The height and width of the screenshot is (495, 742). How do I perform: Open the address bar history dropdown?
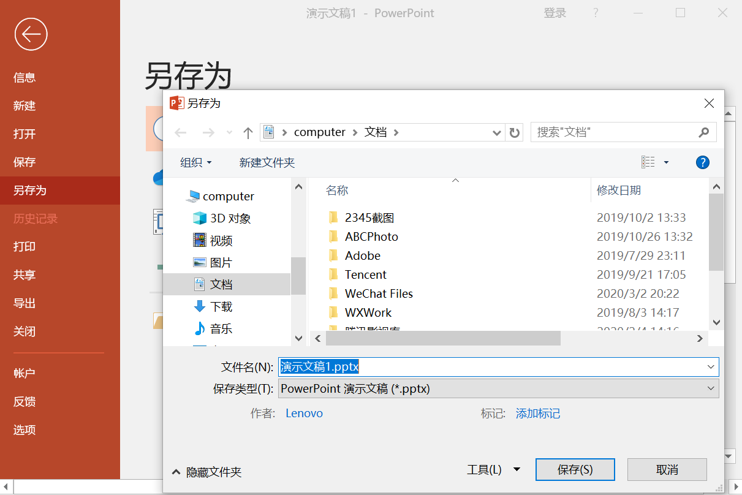(x=497, y=132)
